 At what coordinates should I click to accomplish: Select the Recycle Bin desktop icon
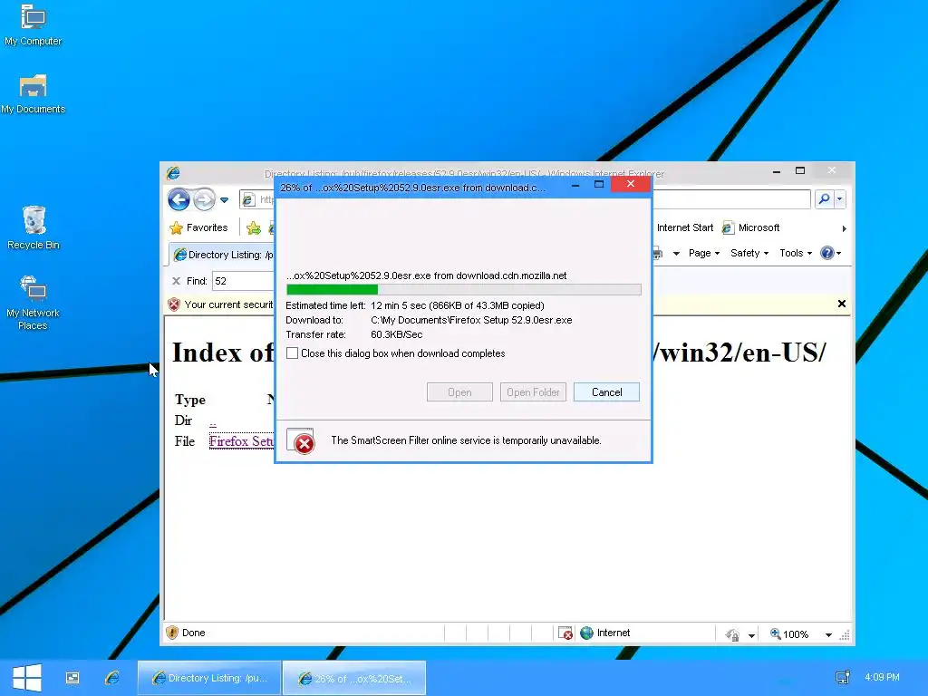coord(34,227)
